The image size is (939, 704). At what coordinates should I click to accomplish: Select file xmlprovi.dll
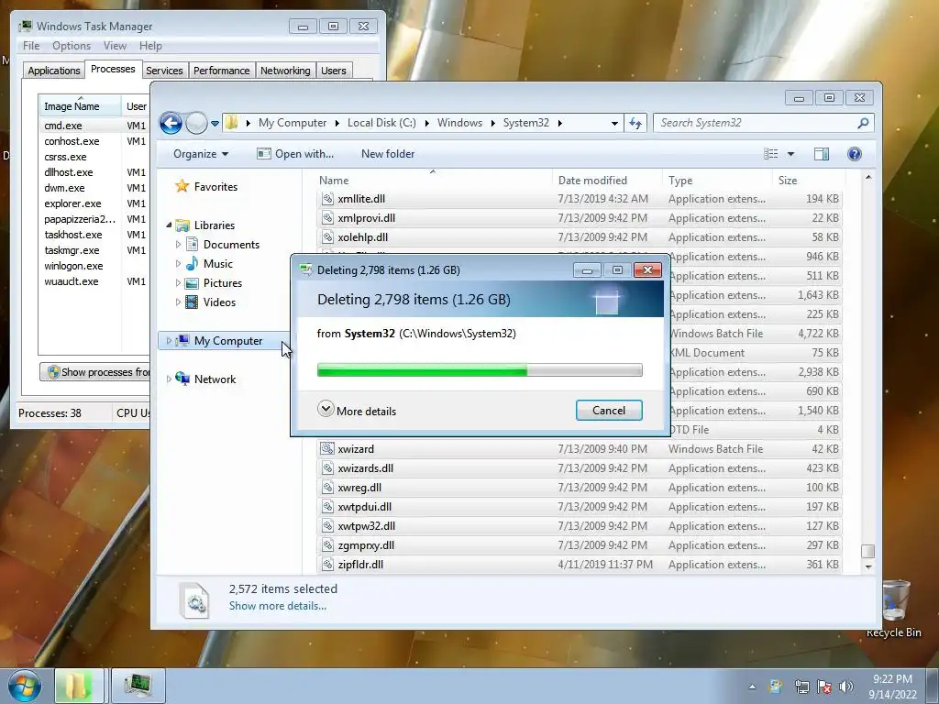click(367, 218)
